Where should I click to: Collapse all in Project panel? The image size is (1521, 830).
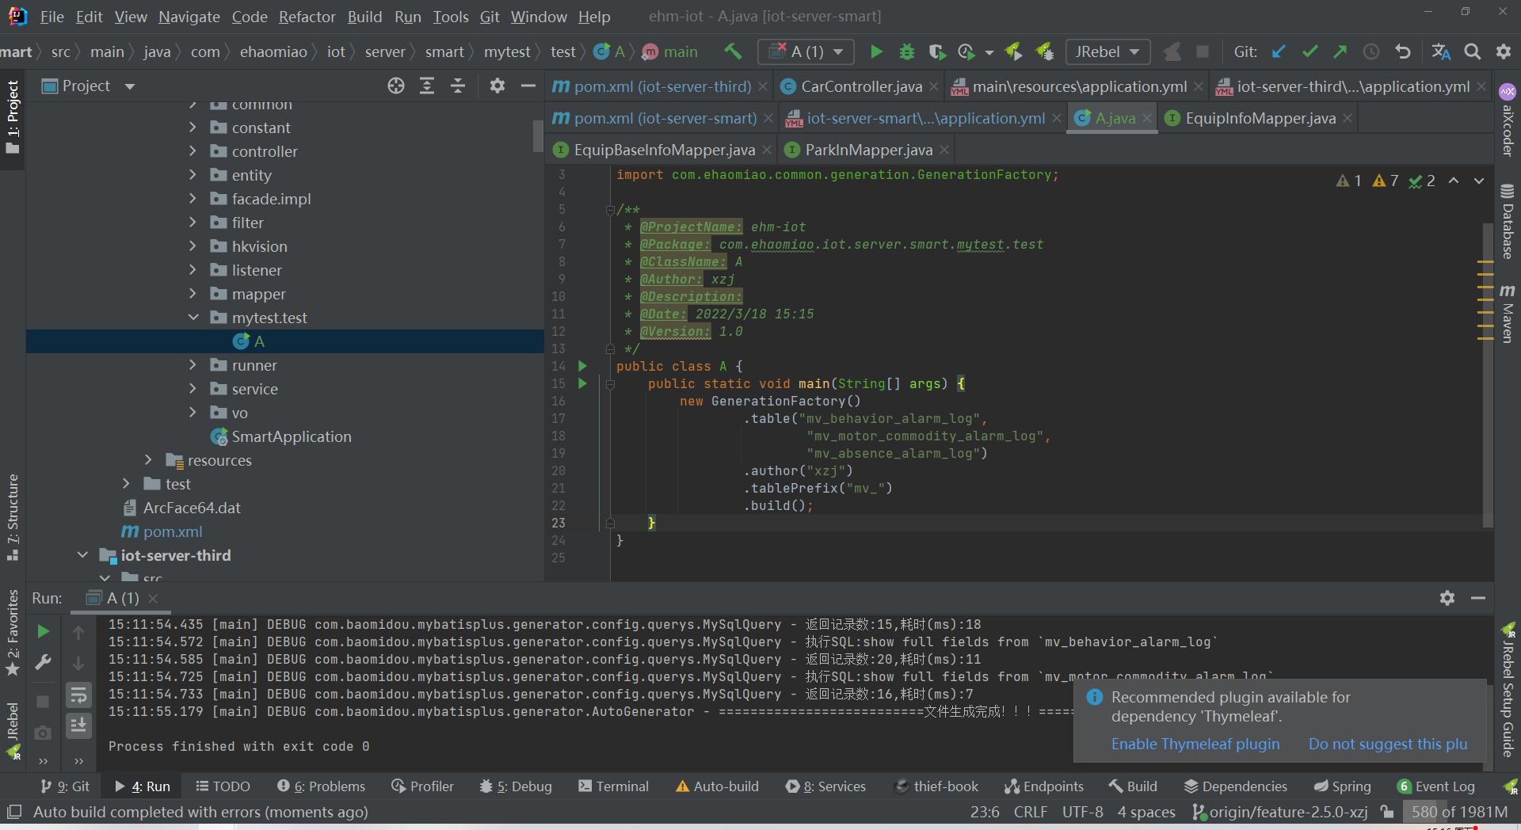458,86
